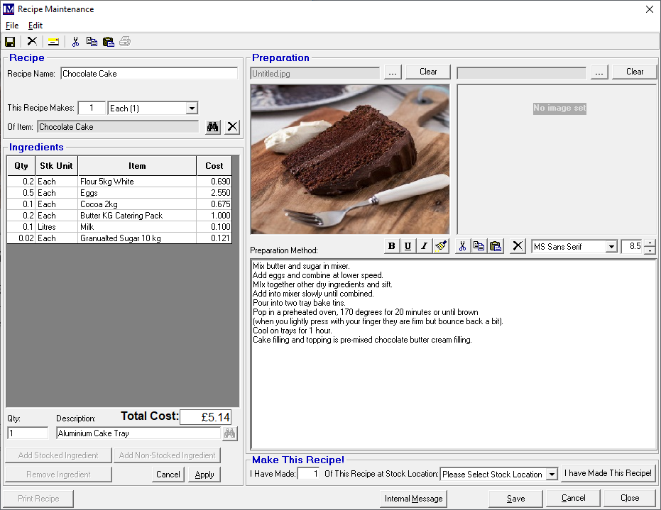Viewport: 661px width, 510px height.
Task: Clear the Of Item field with X icon
Action: 232,127
